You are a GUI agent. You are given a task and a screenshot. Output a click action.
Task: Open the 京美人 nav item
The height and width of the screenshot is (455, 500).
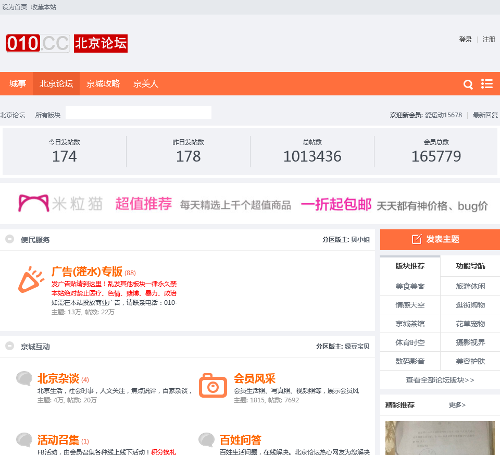click(146, 83)
